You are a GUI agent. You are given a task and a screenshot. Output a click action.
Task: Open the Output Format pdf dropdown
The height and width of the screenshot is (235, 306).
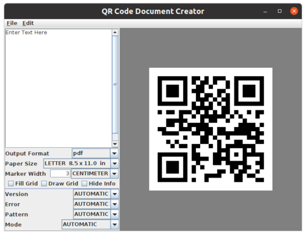pyautogui.click(x=95, y=153)
